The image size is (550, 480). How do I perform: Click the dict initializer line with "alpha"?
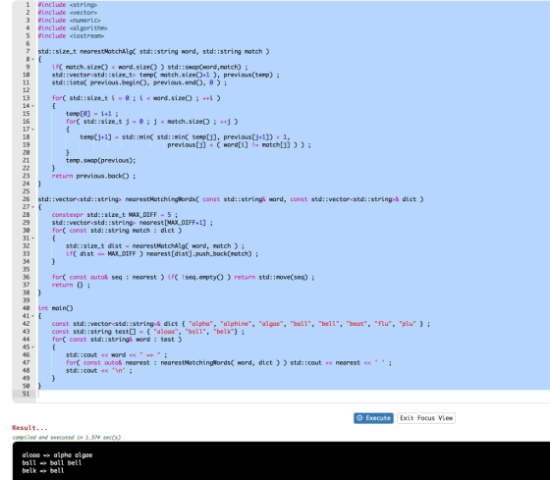[241, 324]
